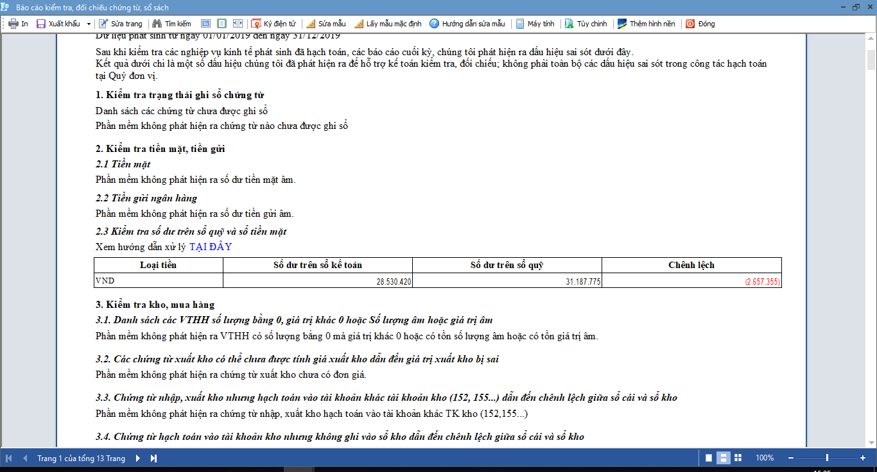Click Sửa mẫu to edit template
877x472 pixels.
point(326,24)
